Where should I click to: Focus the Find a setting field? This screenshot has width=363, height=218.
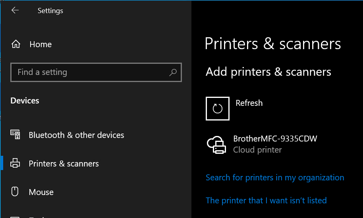pos(91,73)
